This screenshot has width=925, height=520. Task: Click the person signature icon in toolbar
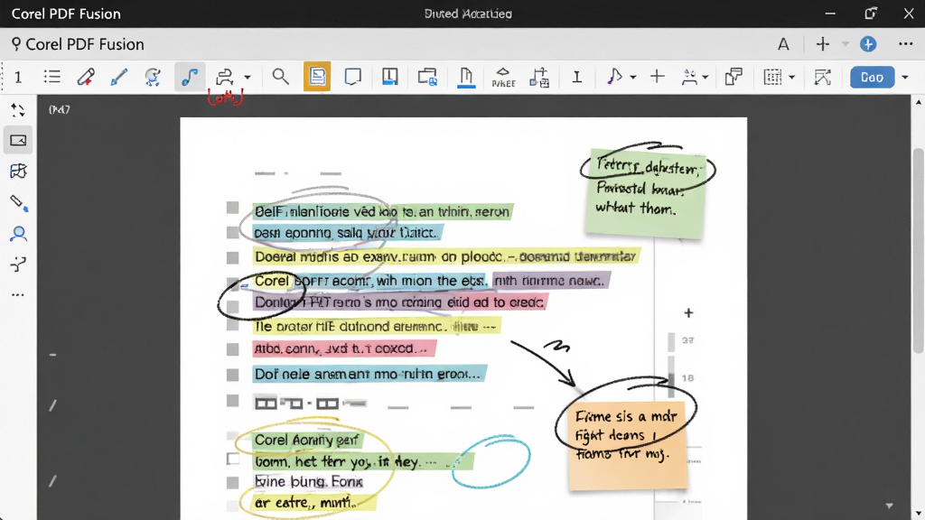pyautogui.click(x=689, y=77)
